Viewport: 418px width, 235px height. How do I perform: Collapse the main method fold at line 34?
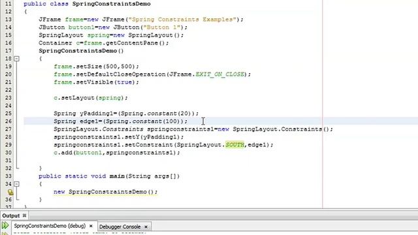coord(16,184)
